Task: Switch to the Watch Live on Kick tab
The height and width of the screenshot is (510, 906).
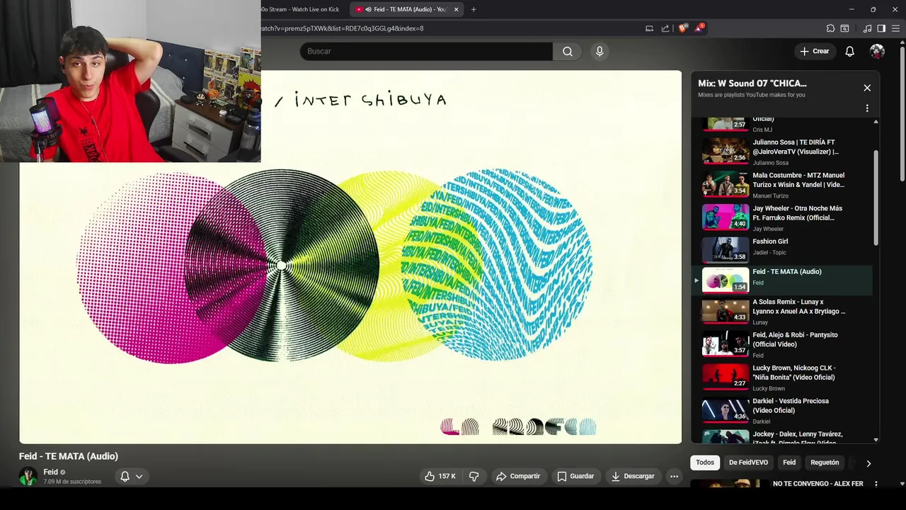Action: point(301,9)
